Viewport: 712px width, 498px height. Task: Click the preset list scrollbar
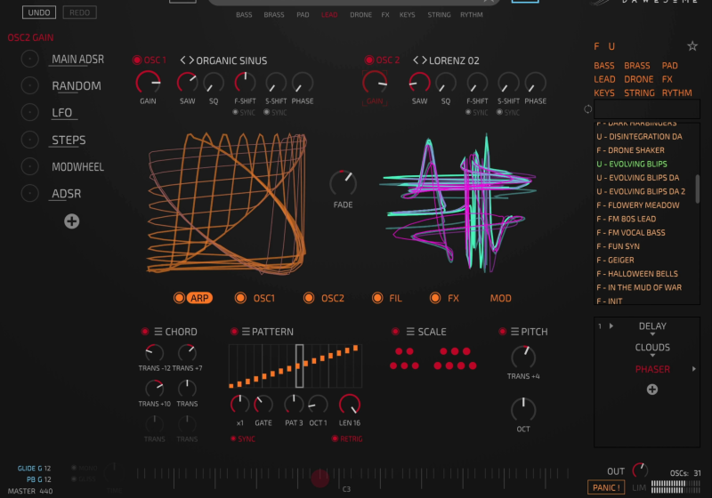click(698, 189)
